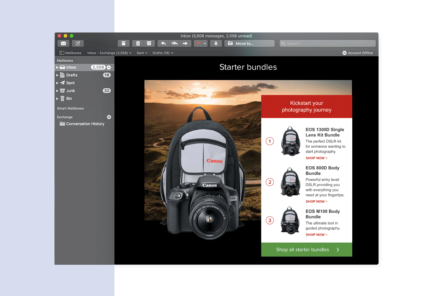Open the Sent favorites dropdown
433x296 pixels.
[x=142, y=53]
